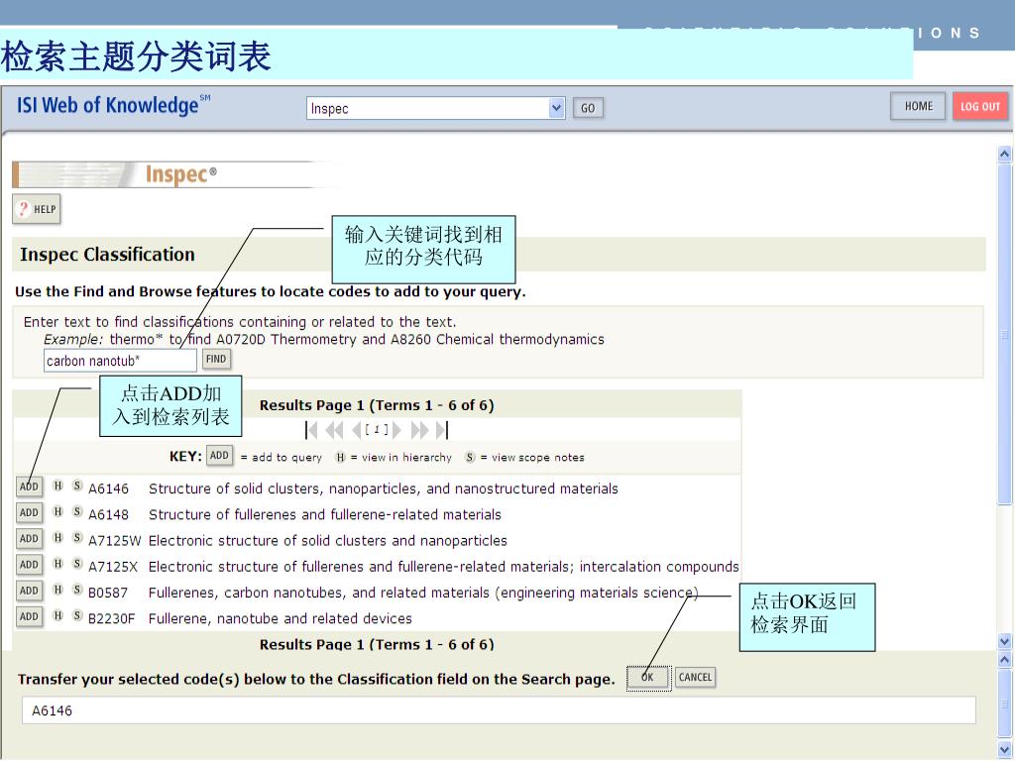
Task: Click the results frame scrollbar thumb
Action: (1005, 333)
